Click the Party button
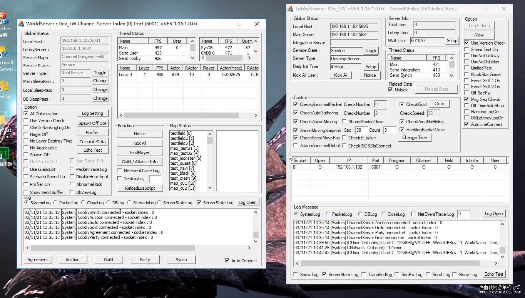The width and height of the screenshot is (525, 298). click(145, 260)
